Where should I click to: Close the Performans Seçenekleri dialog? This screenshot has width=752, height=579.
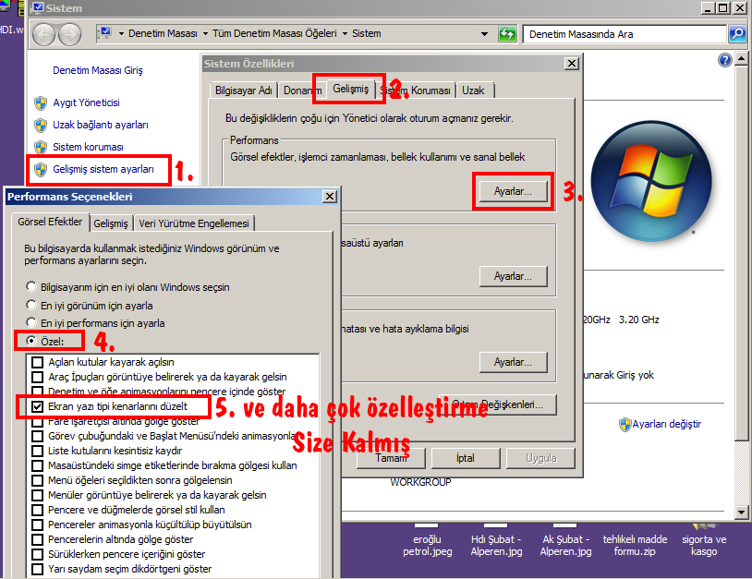pos(330,197)
